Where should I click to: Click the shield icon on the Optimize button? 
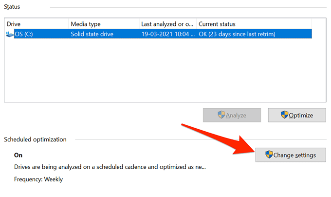click(x=285, y=115)
